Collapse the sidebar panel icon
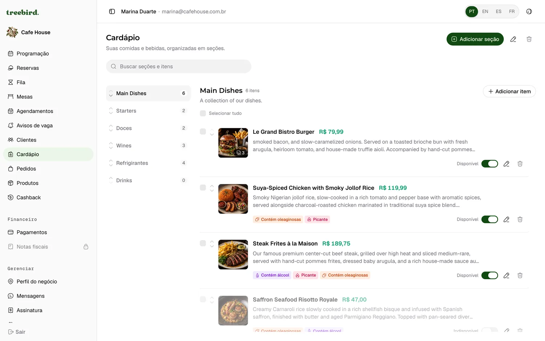Image resolution: width=545 pixels, height=341 pixels. point(112,12)
